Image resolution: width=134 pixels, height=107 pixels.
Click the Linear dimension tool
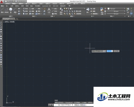(54, 9)
